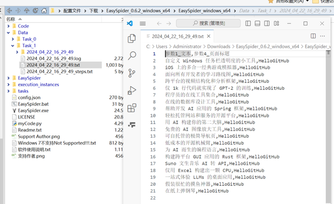Collapse the Data folder

point(8,32)
